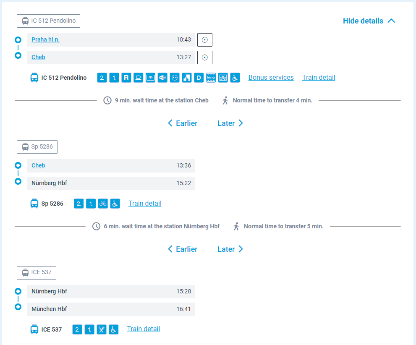This screenshot has width=416, height=345.
Task: Click the restaurant car icon for ICE 537
Action: click(x=101, y=329)
